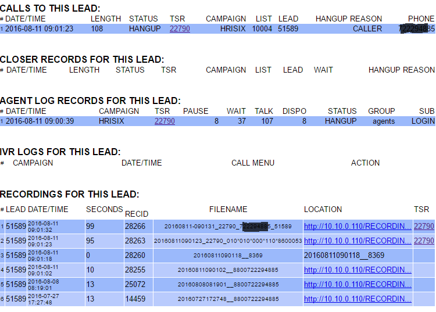This screenshot has width=436, height=312.
Task: Click 'IVR LOGS FOR THIS LEAD:' heading
Action: (60, 152)
